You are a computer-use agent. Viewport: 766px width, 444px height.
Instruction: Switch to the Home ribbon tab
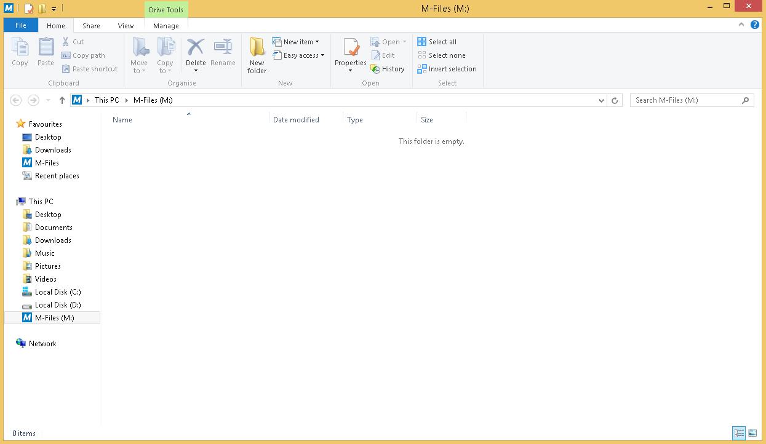click(55, 26)
